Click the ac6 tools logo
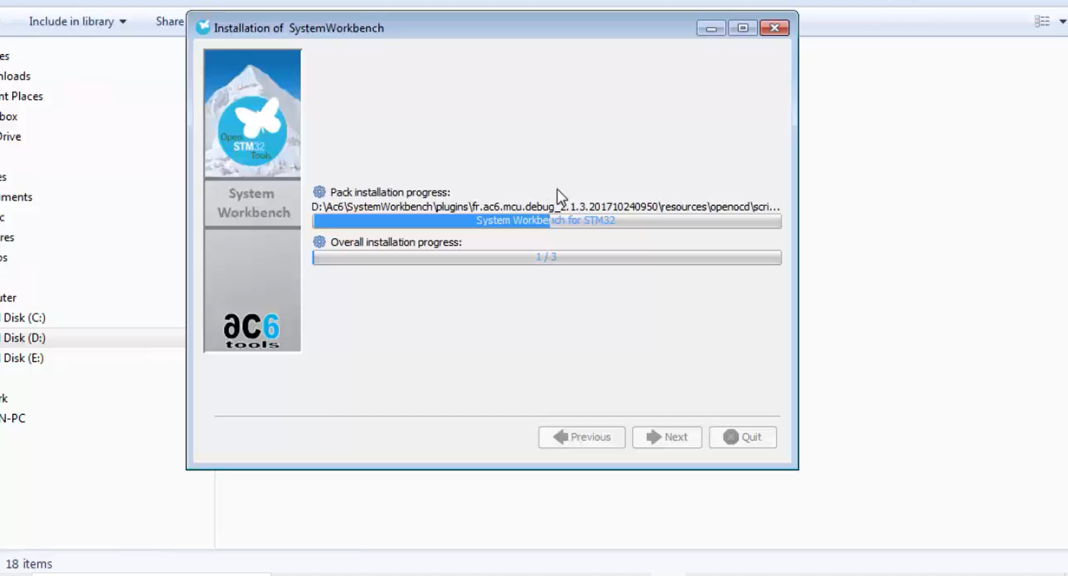The image size is (1068, 576). click(x=252, y=331)
